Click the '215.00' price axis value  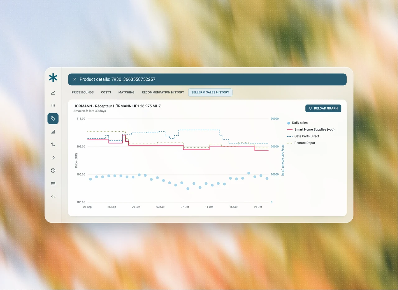81,119
